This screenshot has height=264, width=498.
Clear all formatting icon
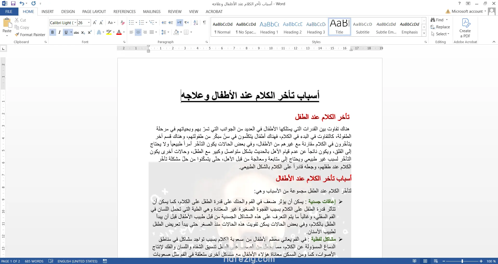pyautogui.click(x=123, y=23)
